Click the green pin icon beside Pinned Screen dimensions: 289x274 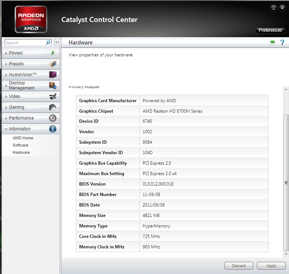click(x=53, y=53)
